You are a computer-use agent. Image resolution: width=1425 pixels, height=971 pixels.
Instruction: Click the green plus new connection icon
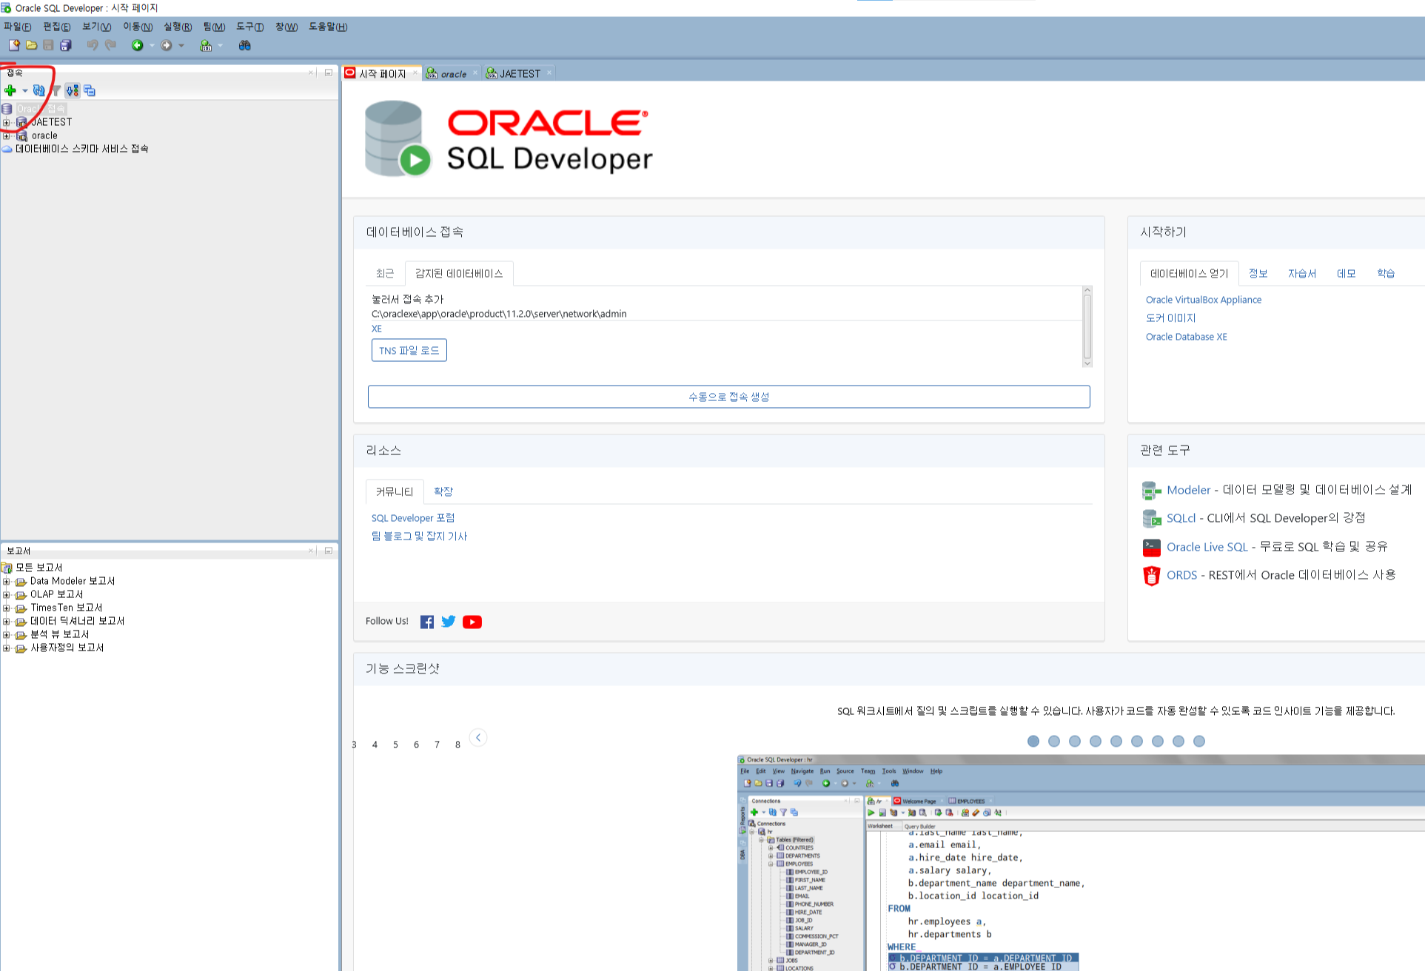[x=10, y=90]
